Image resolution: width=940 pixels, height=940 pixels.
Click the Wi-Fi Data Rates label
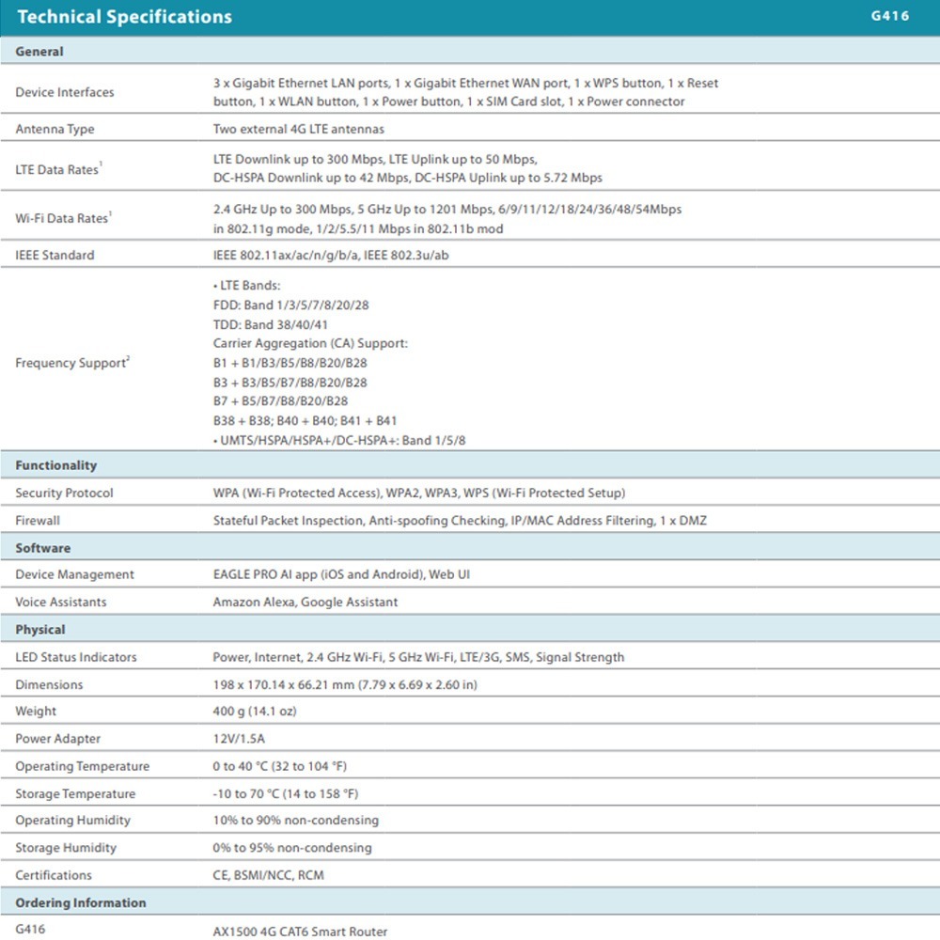point(63,218)
